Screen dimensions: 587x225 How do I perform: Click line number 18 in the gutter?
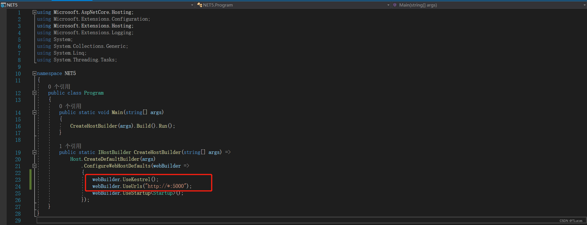pos(18,140)
